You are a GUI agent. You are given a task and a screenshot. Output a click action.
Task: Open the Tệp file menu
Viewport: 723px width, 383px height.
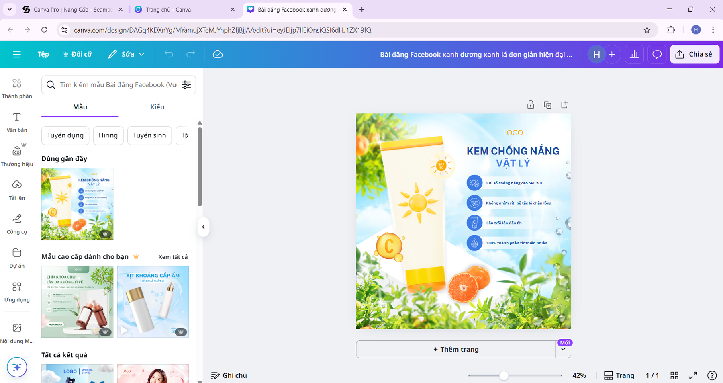43,54
